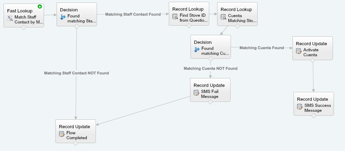Click the Find Stove ID lookup icon
Image resolution: width=345 pixels, height=151 pixels.
tap(175, 17)
